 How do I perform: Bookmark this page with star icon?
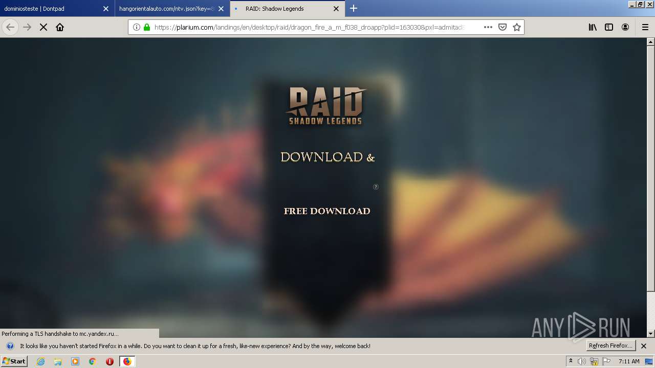[x=517, y=27]
